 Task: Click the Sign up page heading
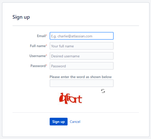[x=21, y=17]
